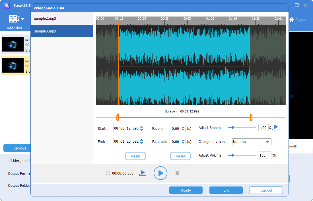Click the music thumbnail of the first file
Viewport: 313px width, 201px height.
coord(13,44)
